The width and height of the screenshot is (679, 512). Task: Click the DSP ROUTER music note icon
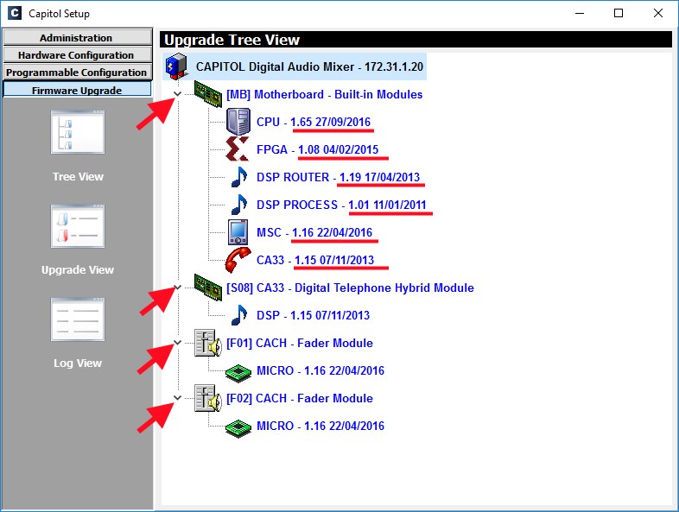[238, 177]
